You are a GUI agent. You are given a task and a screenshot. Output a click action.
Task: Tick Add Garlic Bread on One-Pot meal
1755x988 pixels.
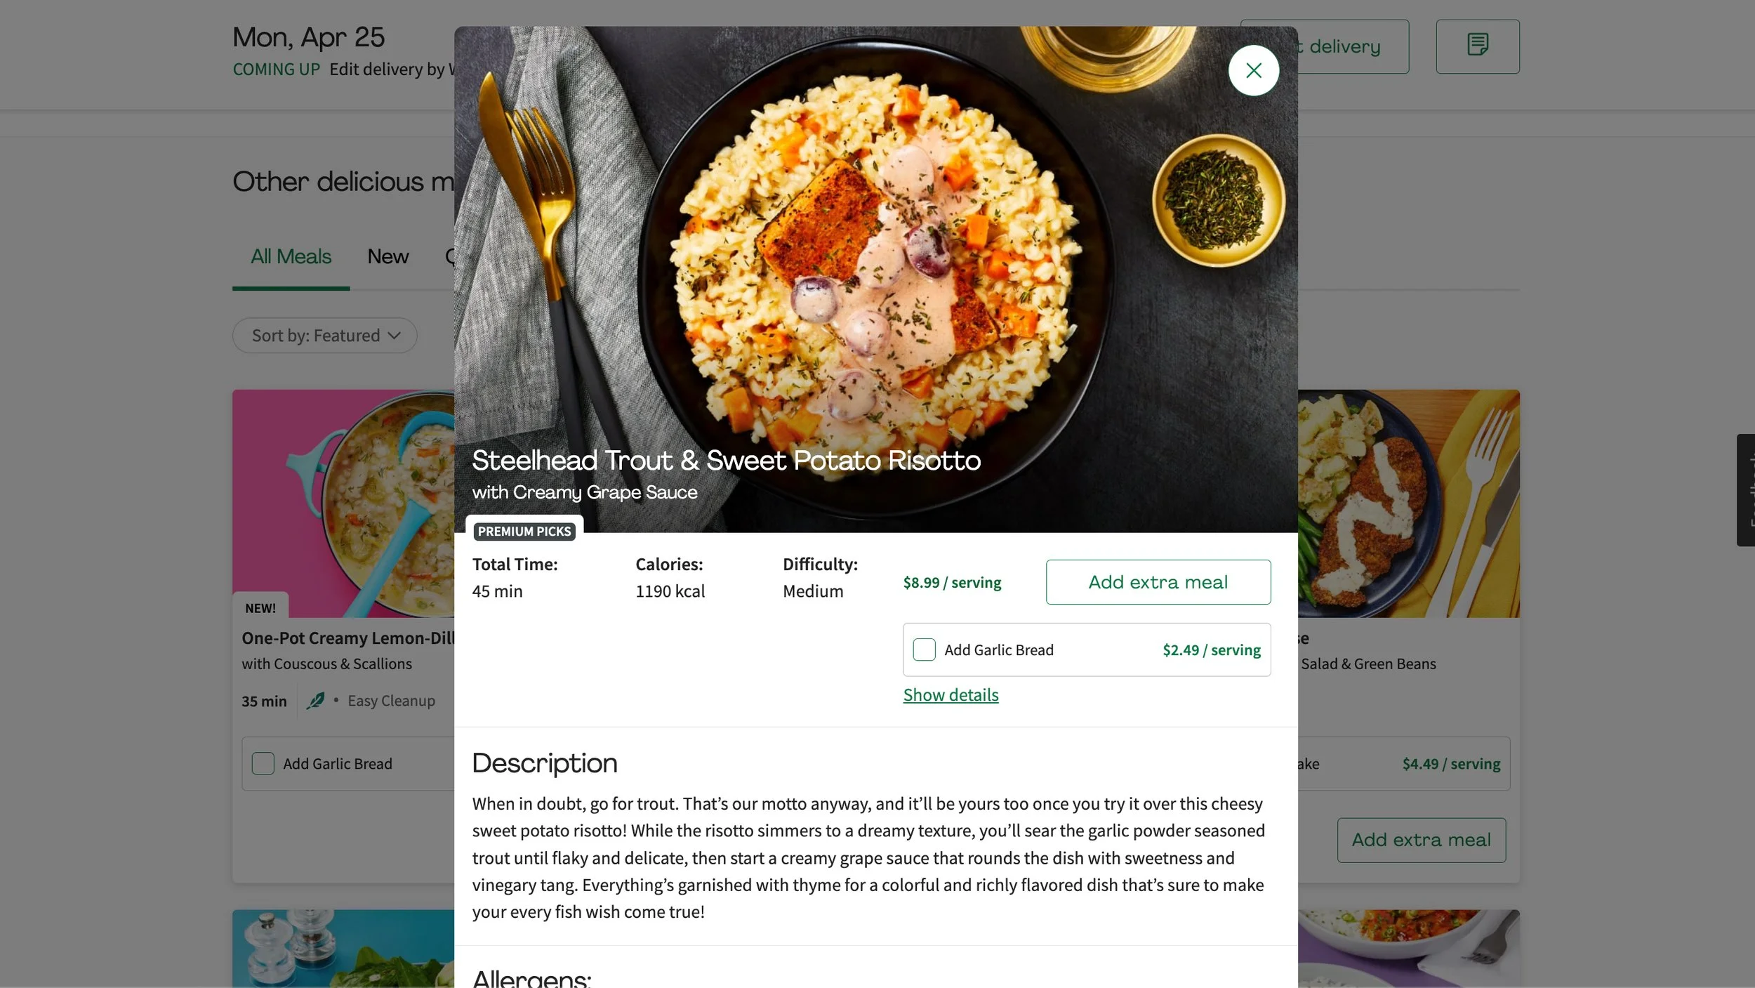(x=263, y=763)
